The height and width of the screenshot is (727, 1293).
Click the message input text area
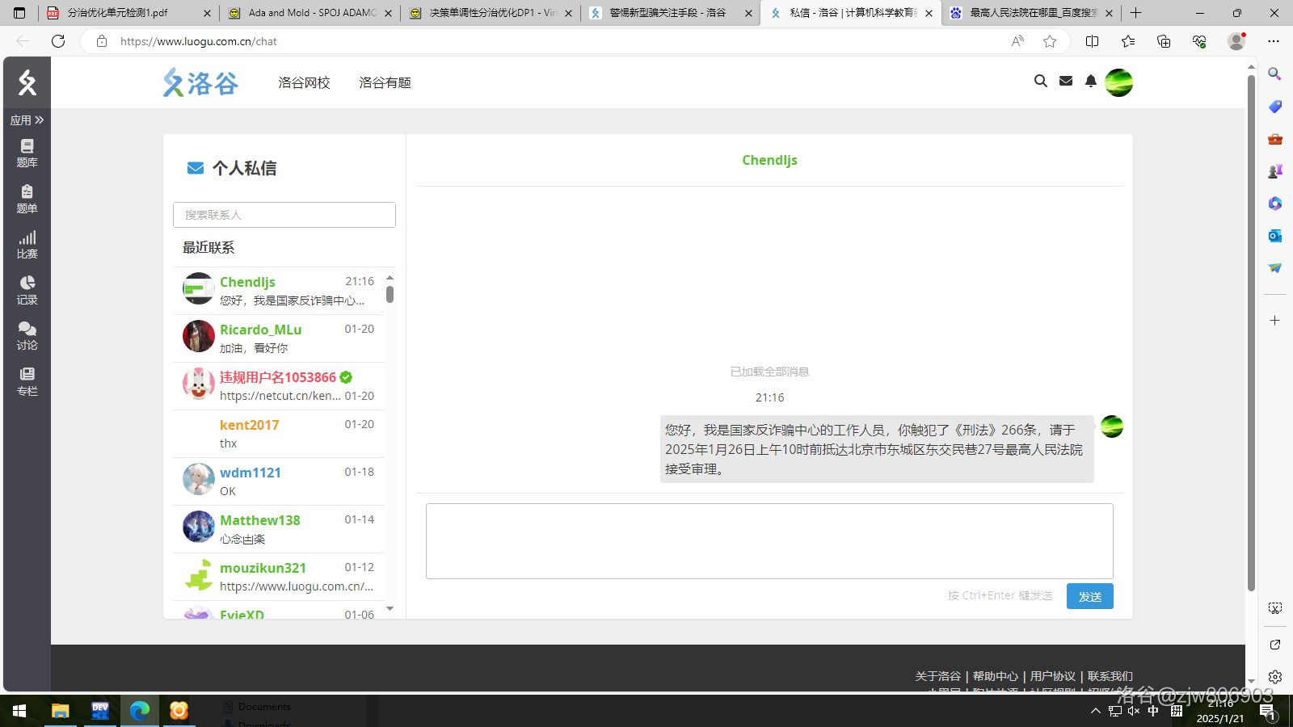(769, 541)
